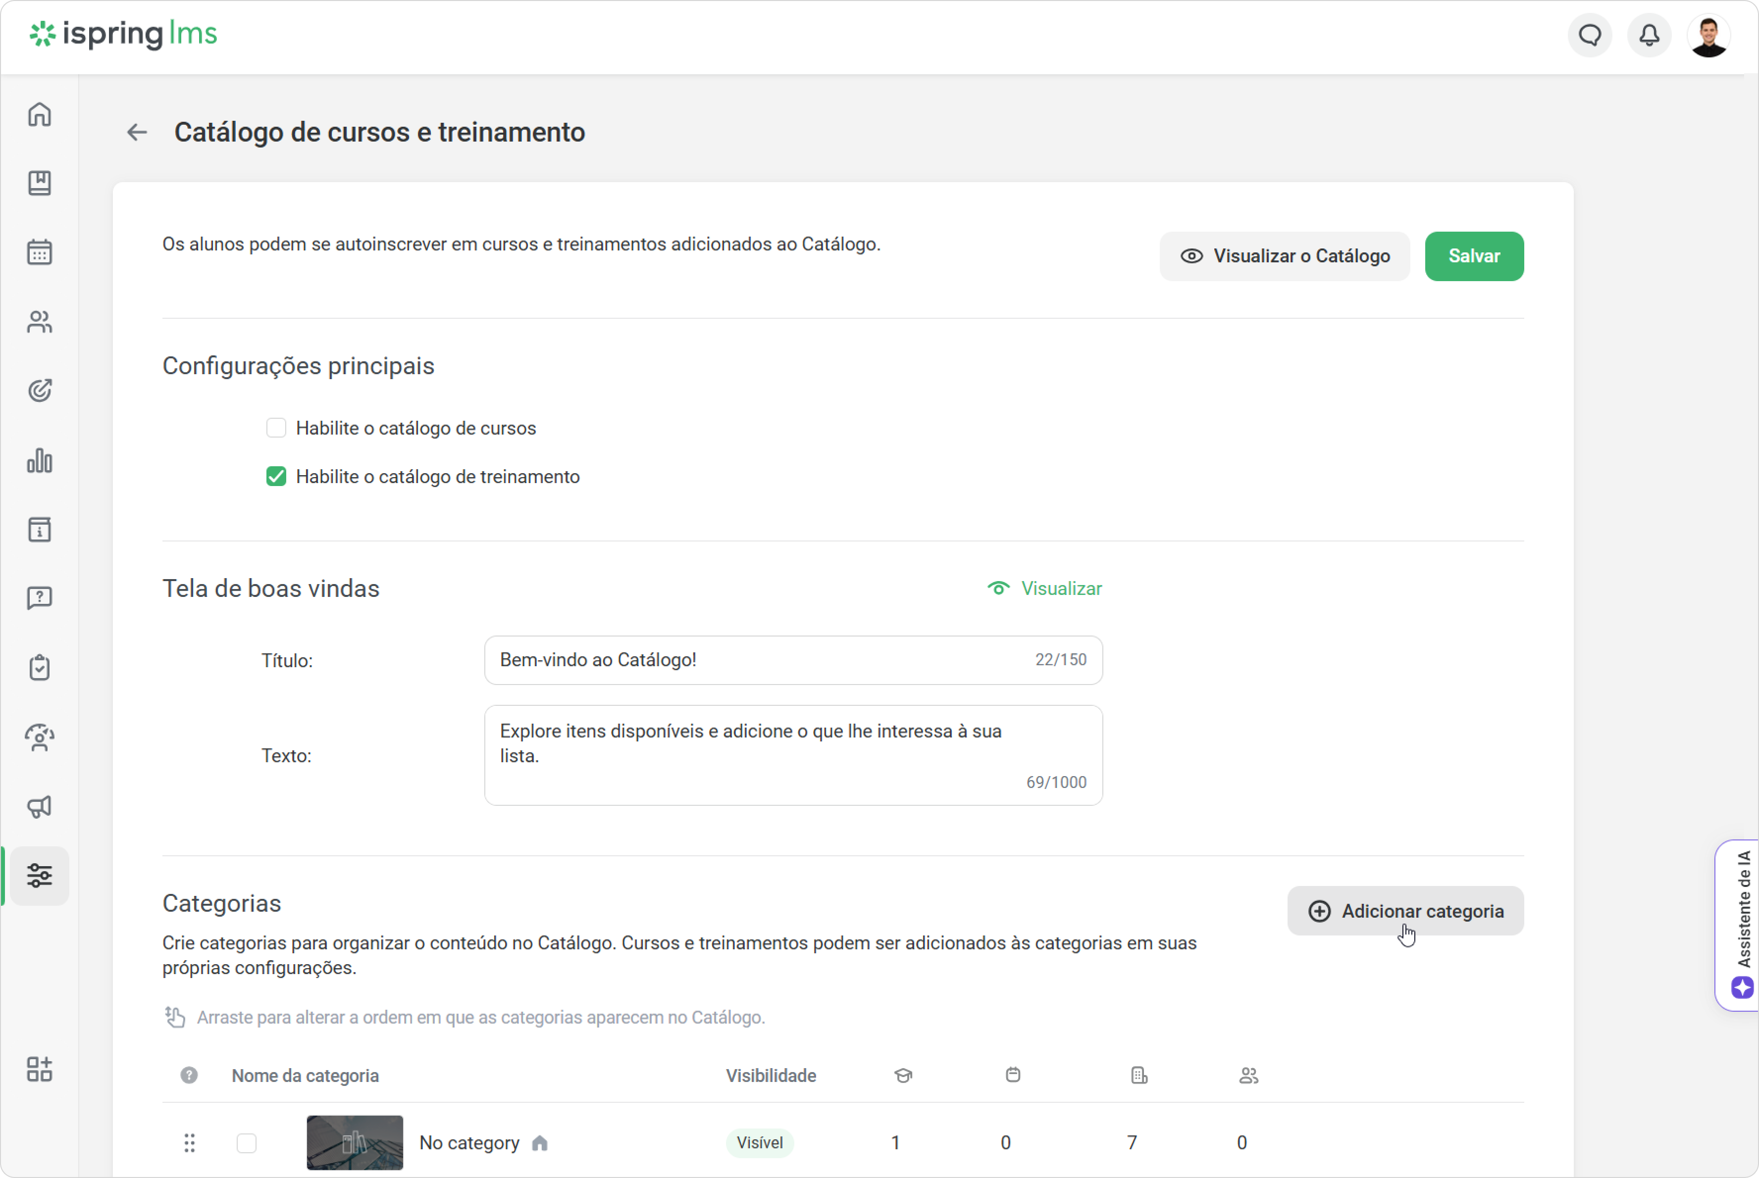Open the bar chart reports icon

[39, 460]
